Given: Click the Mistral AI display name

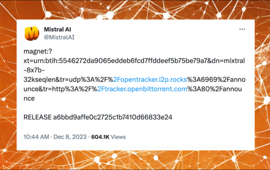Looking at the screenshot, I should click(57, 30).
